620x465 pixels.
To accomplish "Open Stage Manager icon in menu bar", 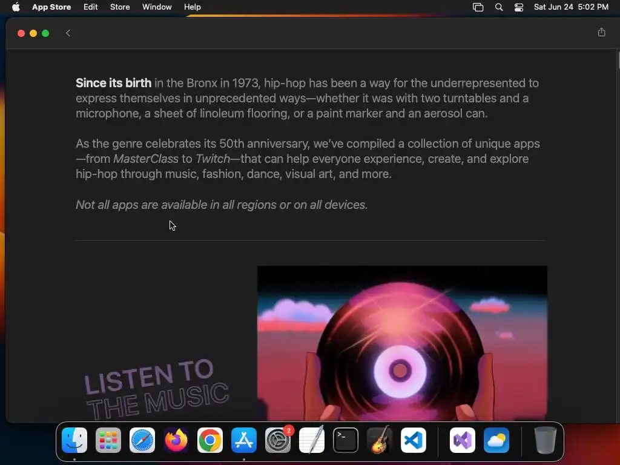I will coord(478,7).
